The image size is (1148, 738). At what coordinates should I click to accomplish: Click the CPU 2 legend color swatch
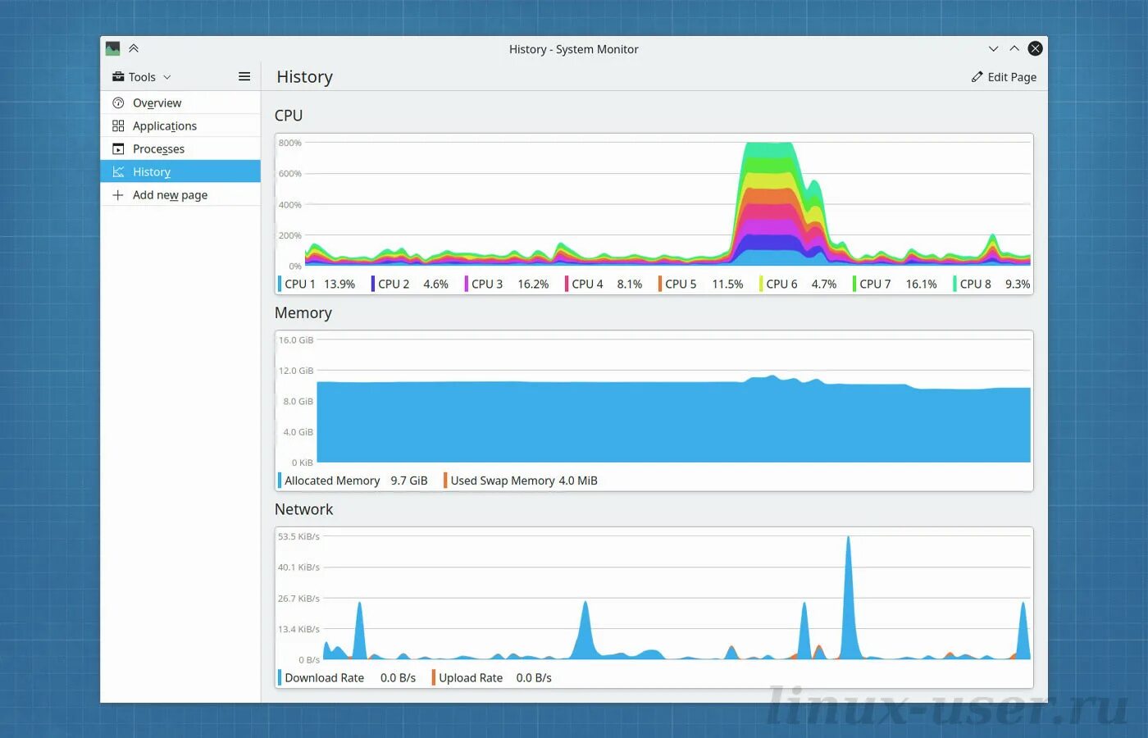(x=373, y=284)
